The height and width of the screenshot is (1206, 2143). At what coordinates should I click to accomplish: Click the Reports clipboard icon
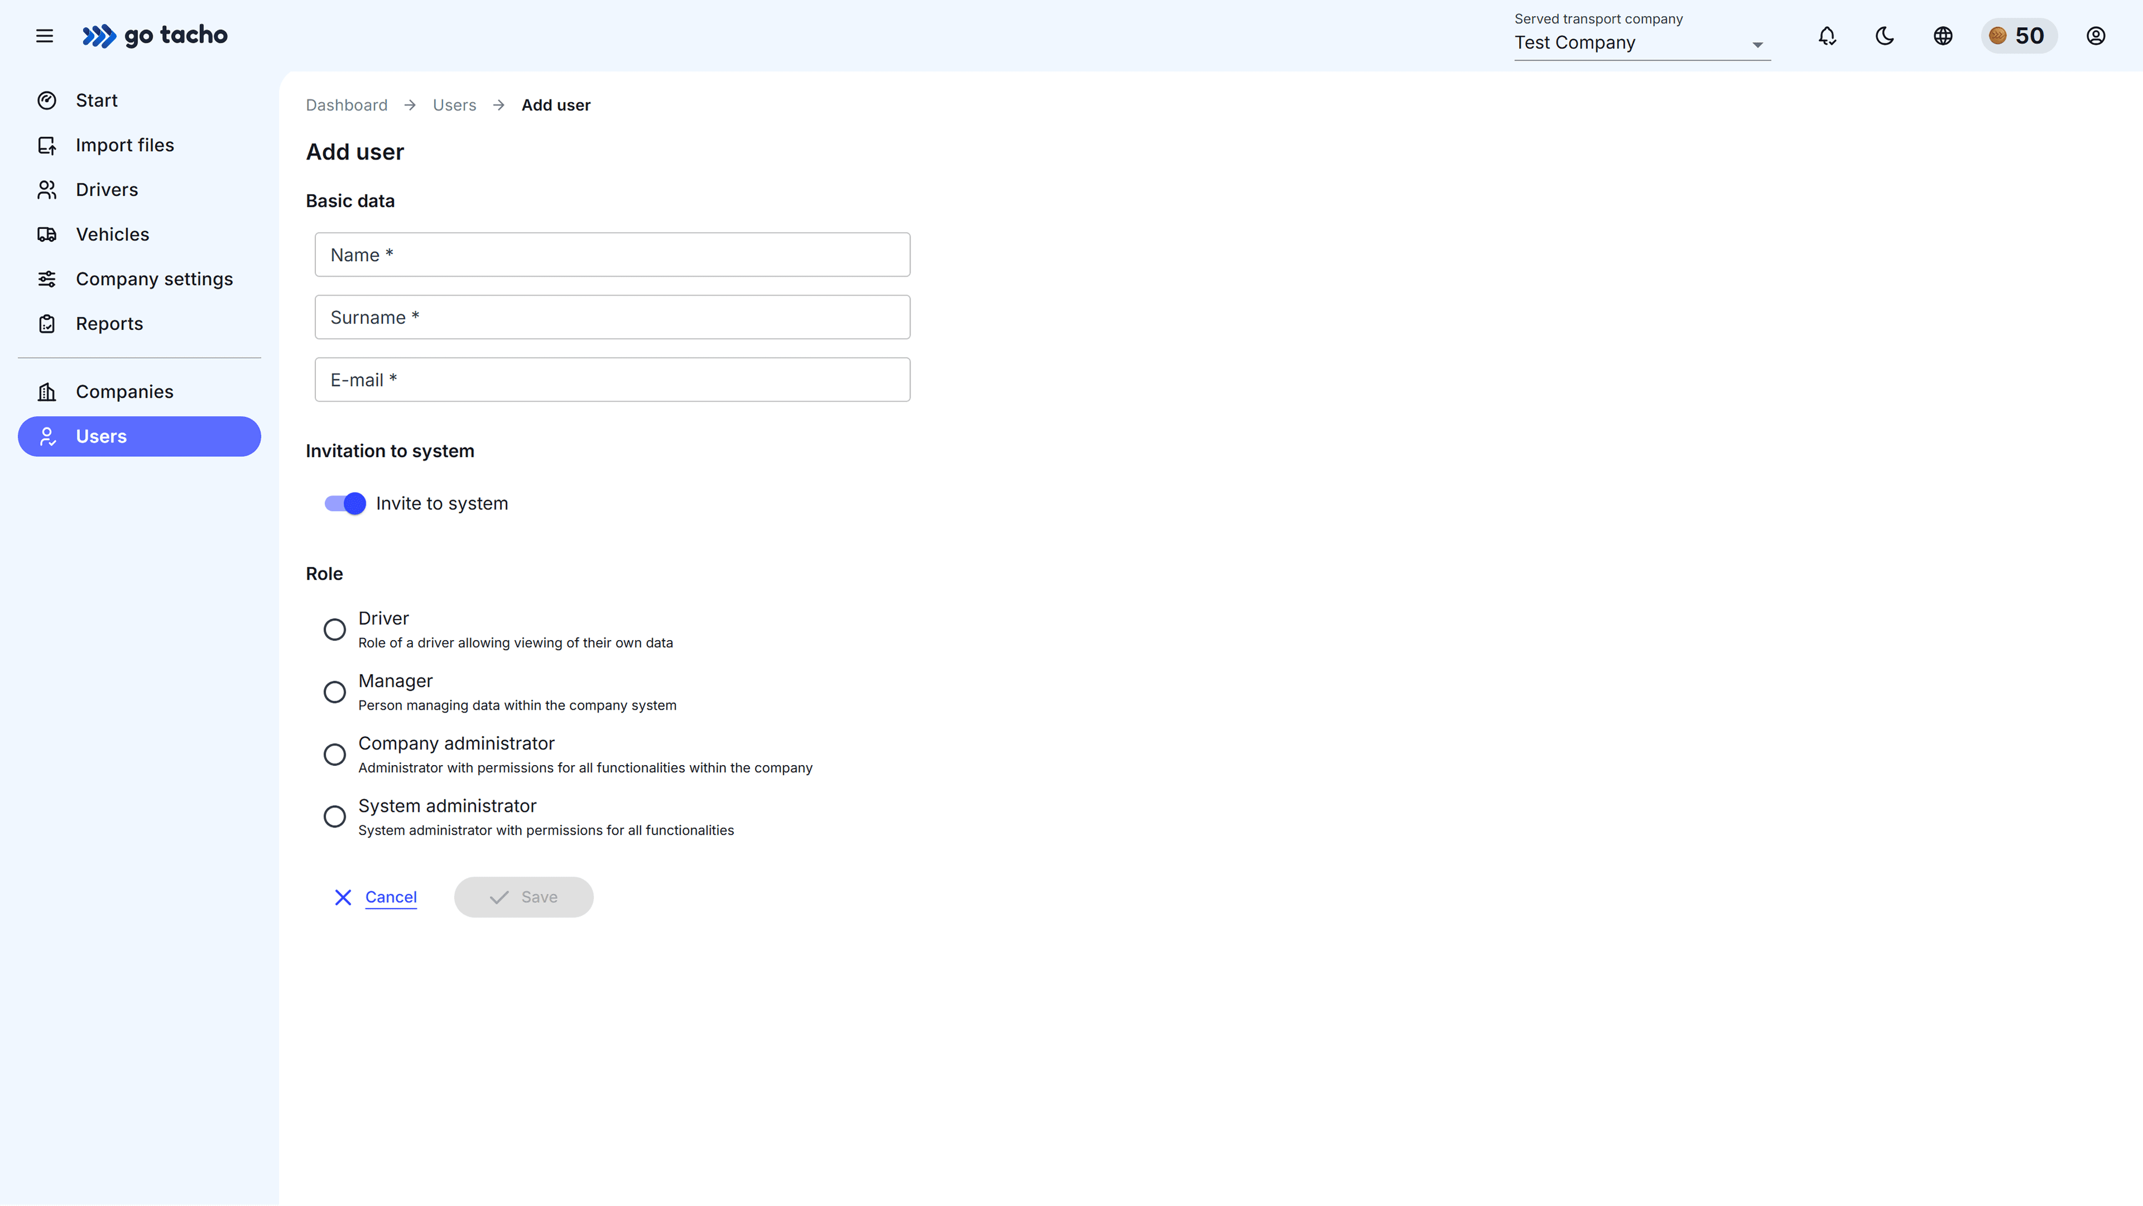pyautogui.click(x=47, y=324)
